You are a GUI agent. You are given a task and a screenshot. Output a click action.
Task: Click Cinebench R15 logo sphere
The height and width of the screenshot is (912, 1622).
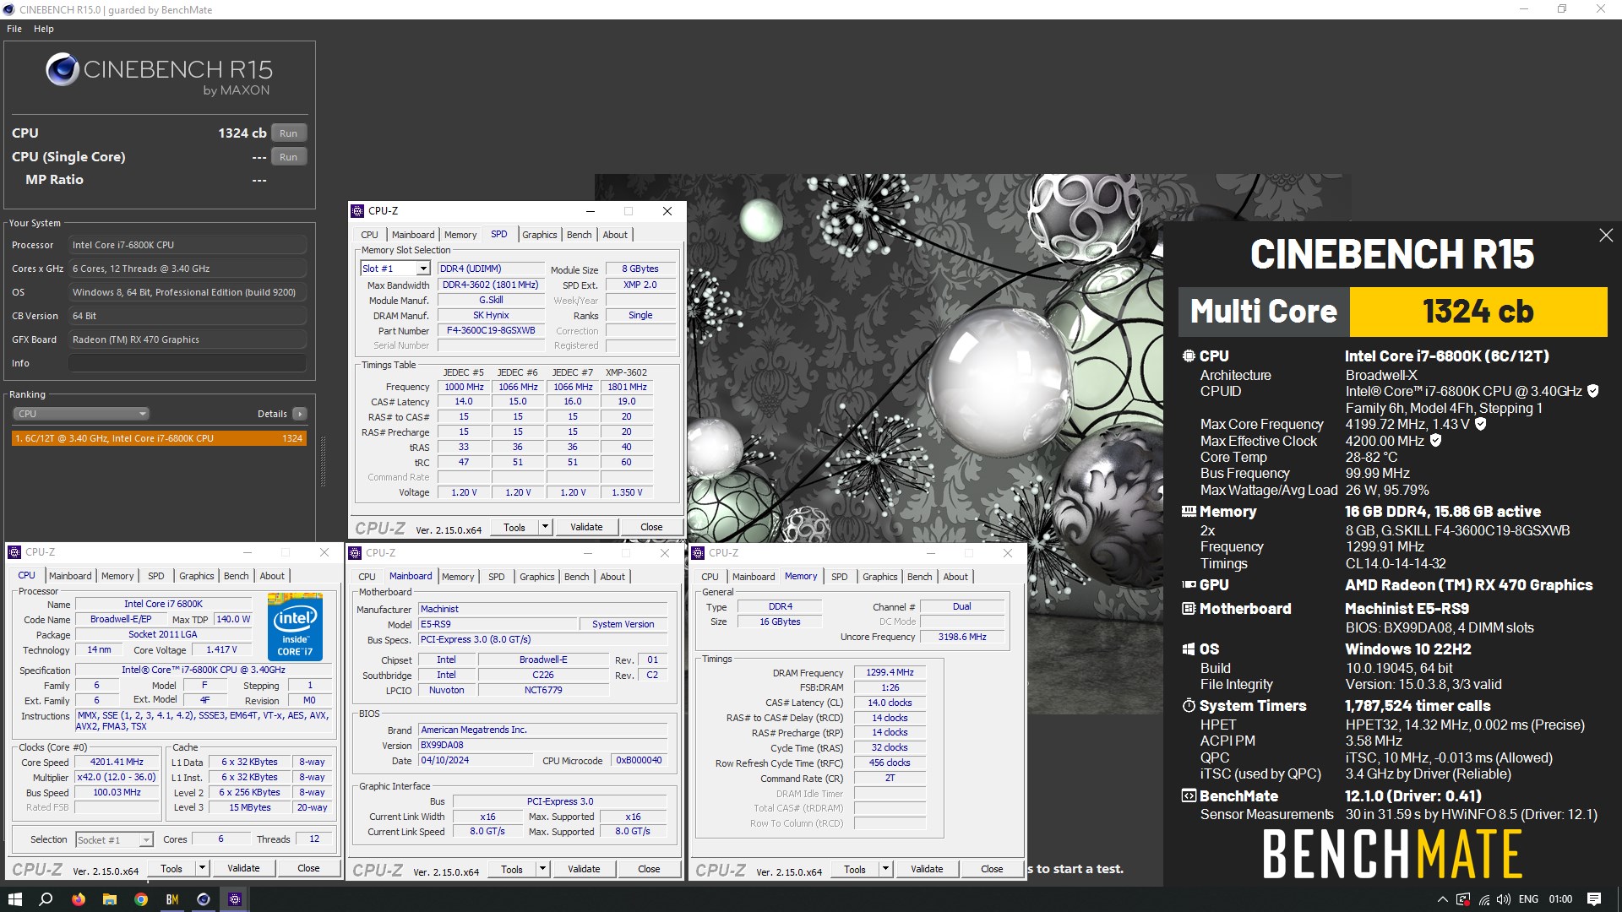point(63,70)
